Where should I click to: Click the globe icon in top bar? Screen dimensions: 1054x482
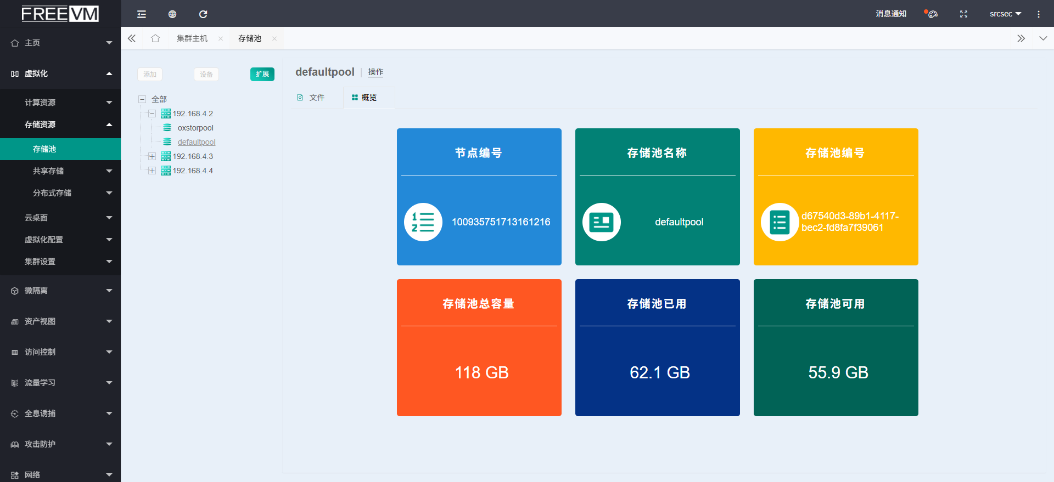pyautogui.click(x=172, y=14)
